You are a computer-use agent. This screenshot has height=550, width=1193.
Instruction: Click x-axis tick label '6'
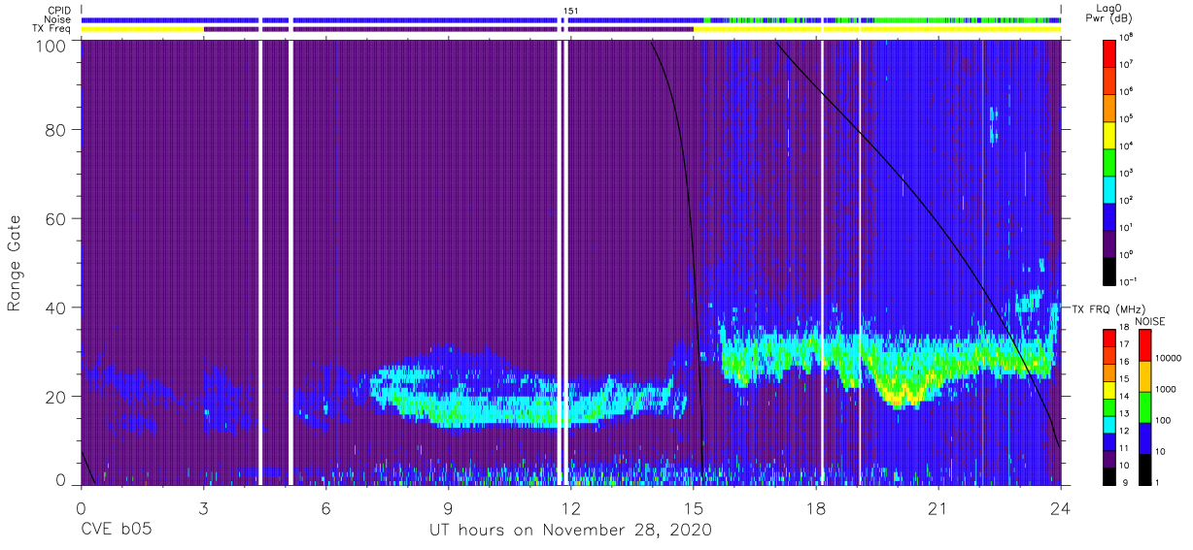coord(325,508)
